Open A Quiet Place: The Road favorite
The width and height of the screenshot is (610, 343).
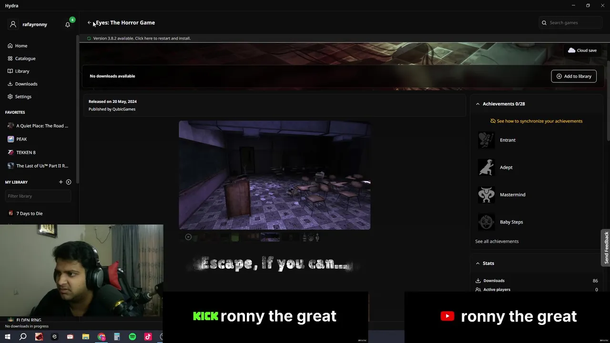pyautogui.click(x=38, y=126)
